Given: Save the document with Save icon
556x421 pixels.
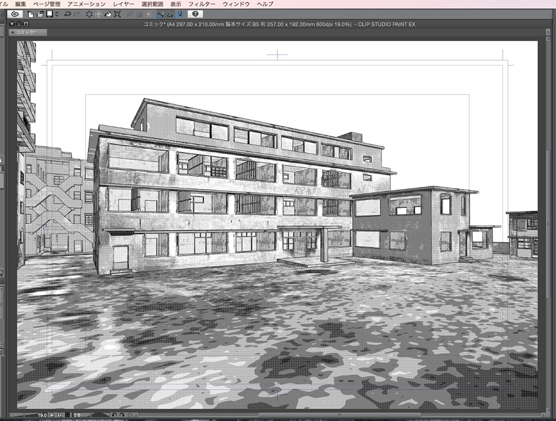Looking at the screenshot, I should pos(49,14).
